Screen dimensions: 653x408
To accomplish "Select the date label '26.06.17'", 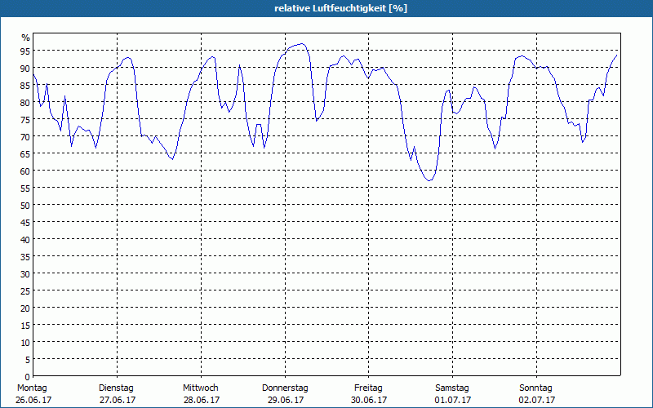I will click(x=33, y=400).
